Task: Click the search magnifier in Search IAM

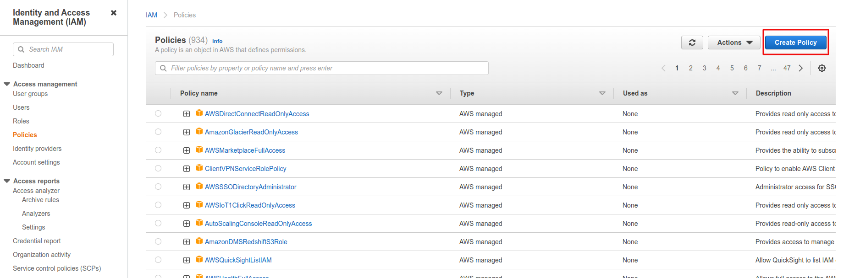Action: (21, 49)
